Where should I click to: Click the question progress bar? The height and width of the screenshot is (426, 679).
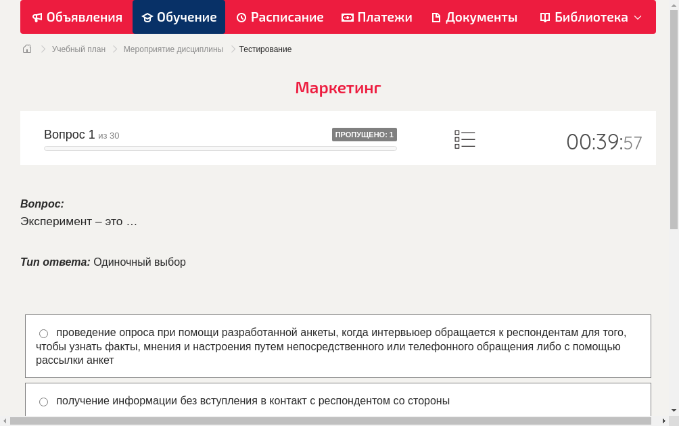coord(220,147)
